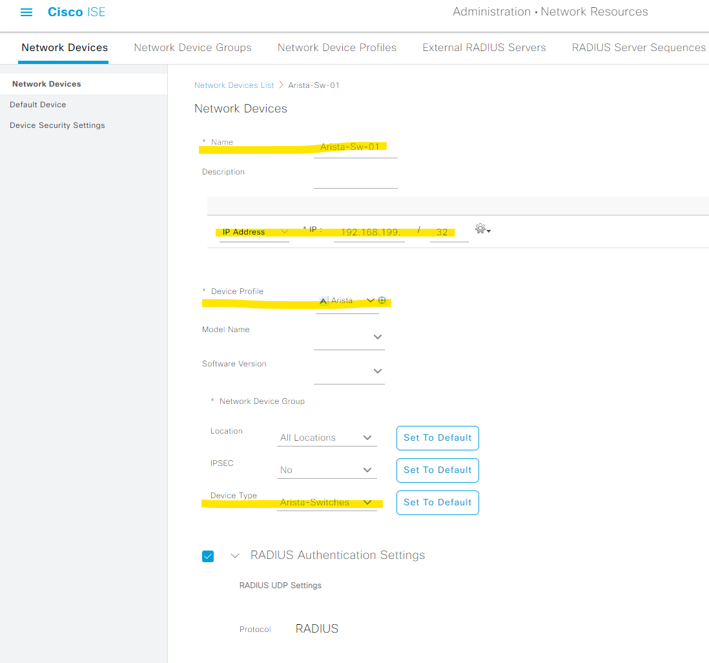Open the Device Profile Arista dropdown
This screenshot has width=709, height=663.
point(347,301)
